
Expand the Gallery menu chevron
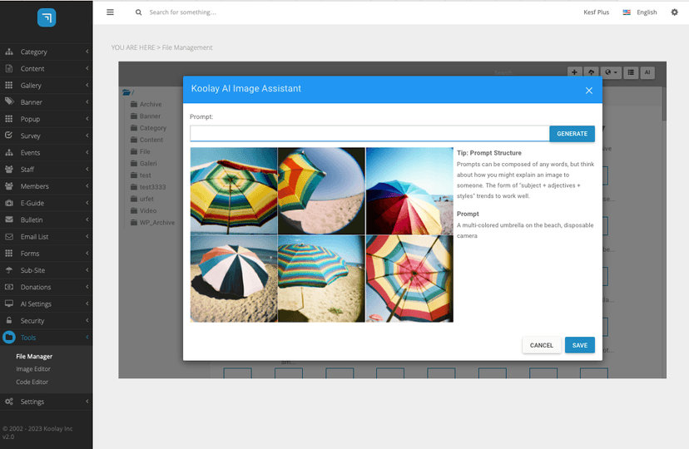point(87,85)
